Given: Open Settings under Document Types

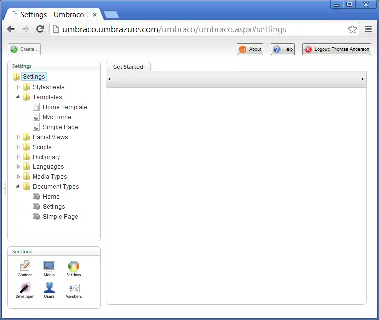Looking at the screenshot, I should [x=54, y=207].
